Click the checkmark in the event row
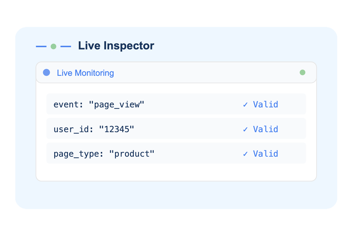The height and width of the screenshot is (236, 347). [245, 105]
